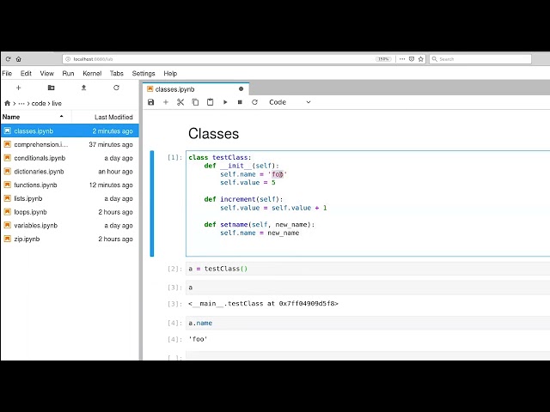Select dictionaries.ipynb in file list

tap(70, 172)
